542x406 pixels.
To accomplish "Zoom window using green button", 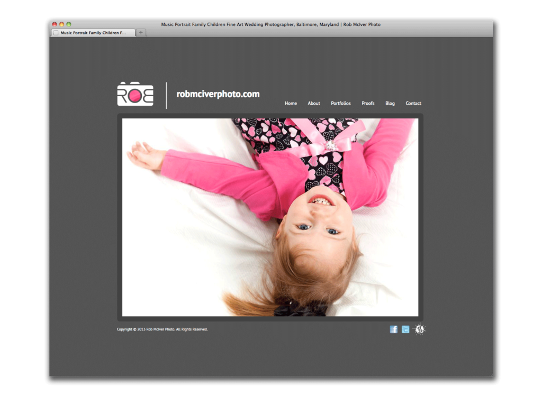I will [68, 24].
